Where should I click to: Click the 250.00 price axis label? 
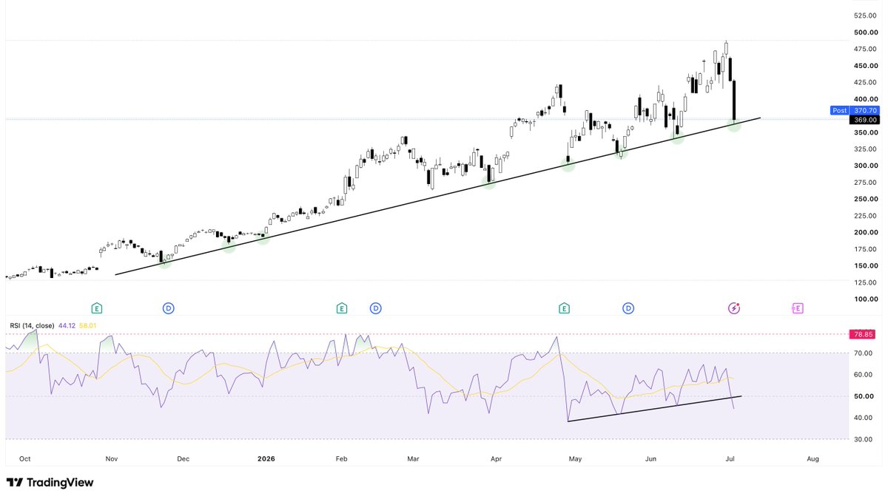pyautogui.click(x=865, y=199)
